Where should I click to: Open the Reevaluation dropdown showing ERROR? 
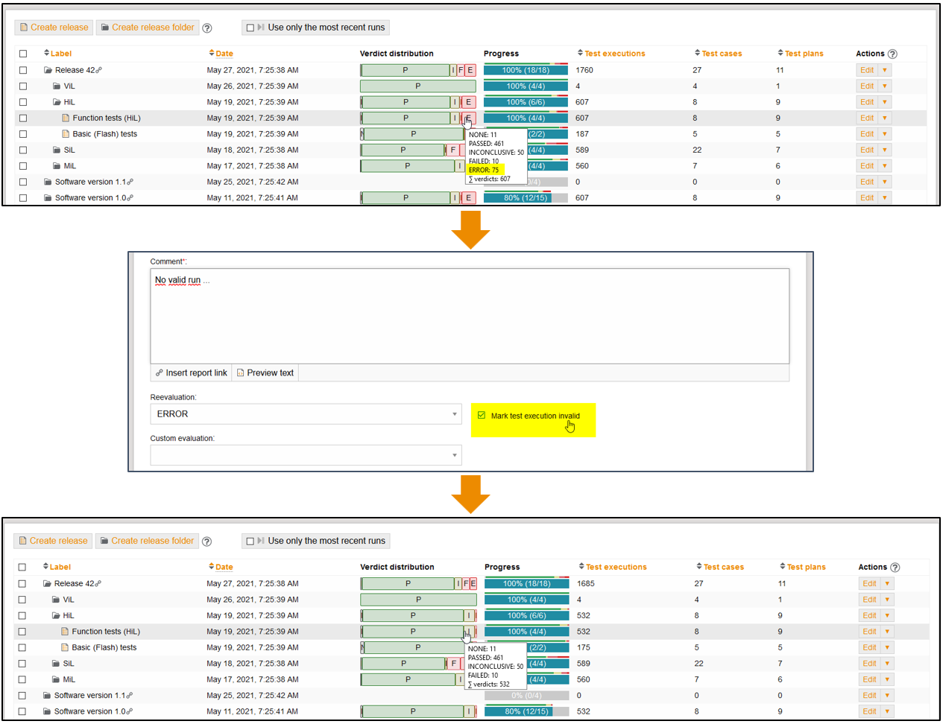[306, 414]
